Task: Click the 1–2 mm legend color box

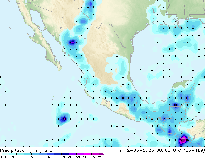Action: [20, 154]
